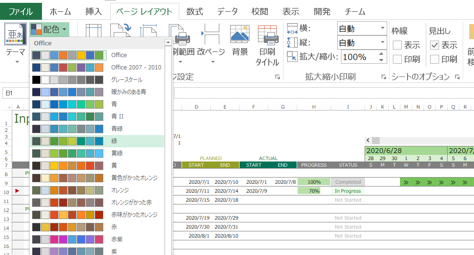
Task: Toggle 枠線 印刷 gridlines print checkbox
Action: pyautogui.click(x=397, y=59)
